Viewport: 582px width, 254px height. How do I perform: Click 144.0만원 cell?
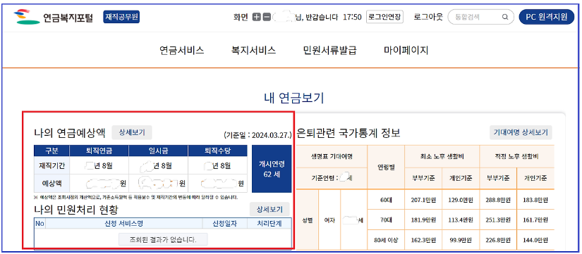point(535,239)
